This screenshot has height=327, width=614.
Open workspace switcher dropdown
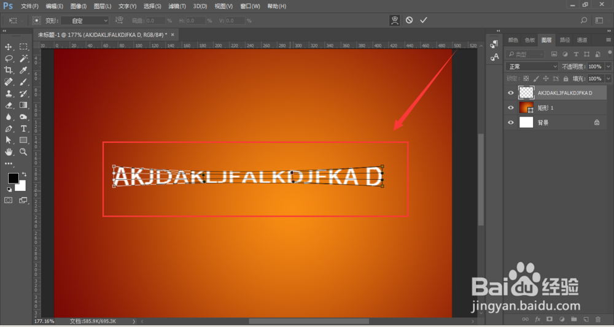click(x=599, y=20)
